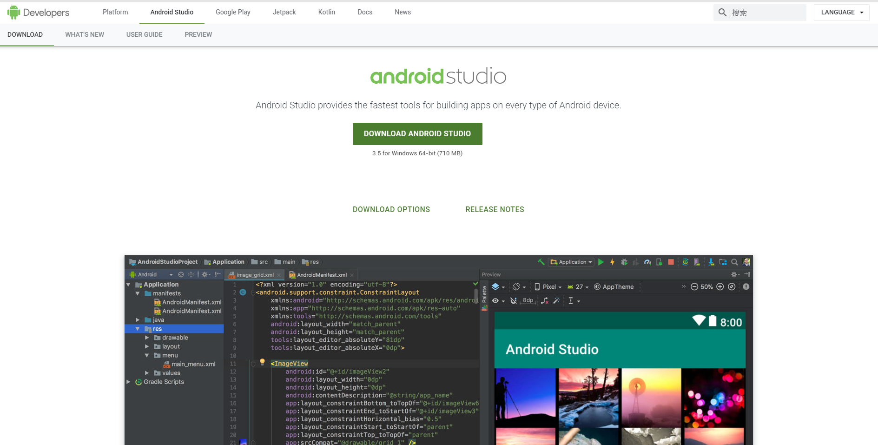Click the Android Developers logo

38,13
